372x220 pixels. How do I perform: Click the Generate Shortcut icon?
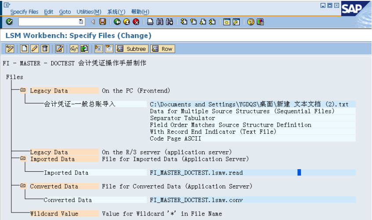click(236, 22)
